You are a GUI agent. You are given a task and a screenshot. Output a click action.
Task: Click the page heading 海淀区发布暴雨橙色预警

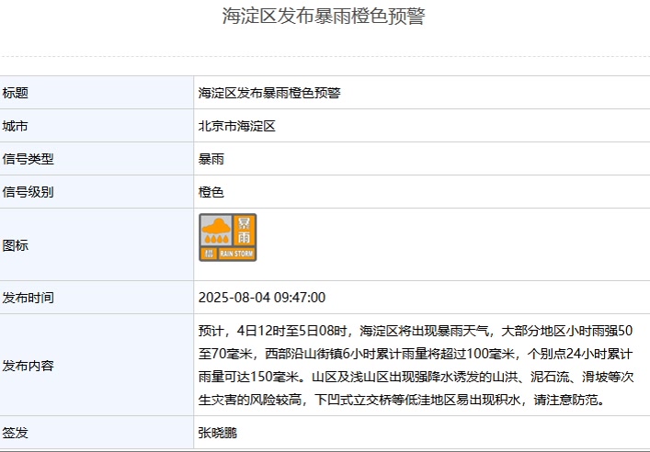pyautogui.click(x=324, y=17)
